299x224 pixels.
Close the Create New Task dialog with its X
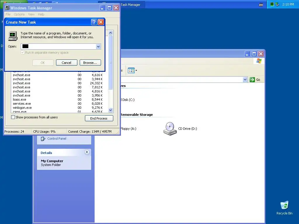click(101, 22)
